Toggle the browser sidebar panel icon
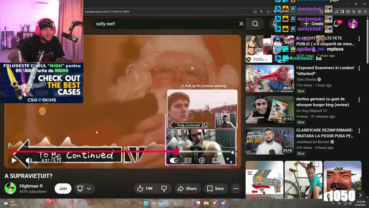Image resolution: width=369 pixels, height=208 pixels. point(342,12)
